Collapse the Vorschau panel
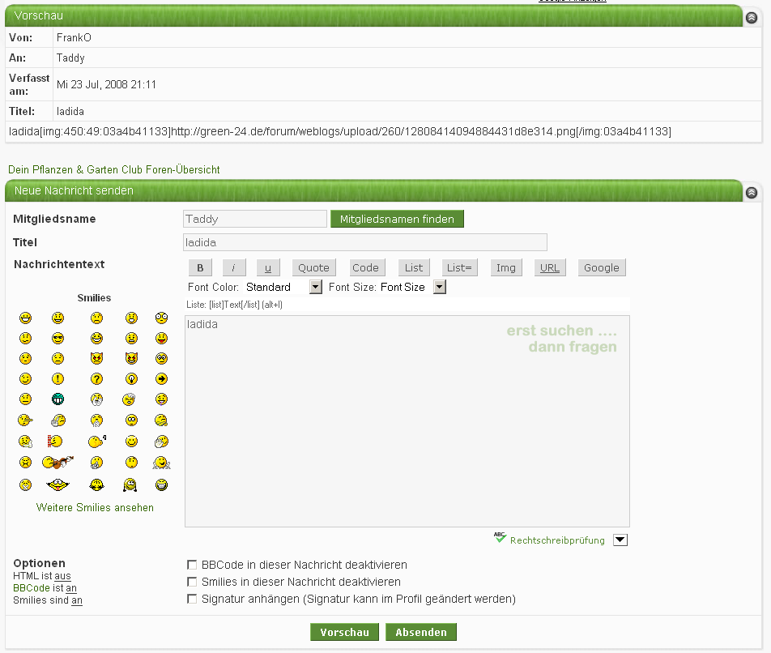 751,16
